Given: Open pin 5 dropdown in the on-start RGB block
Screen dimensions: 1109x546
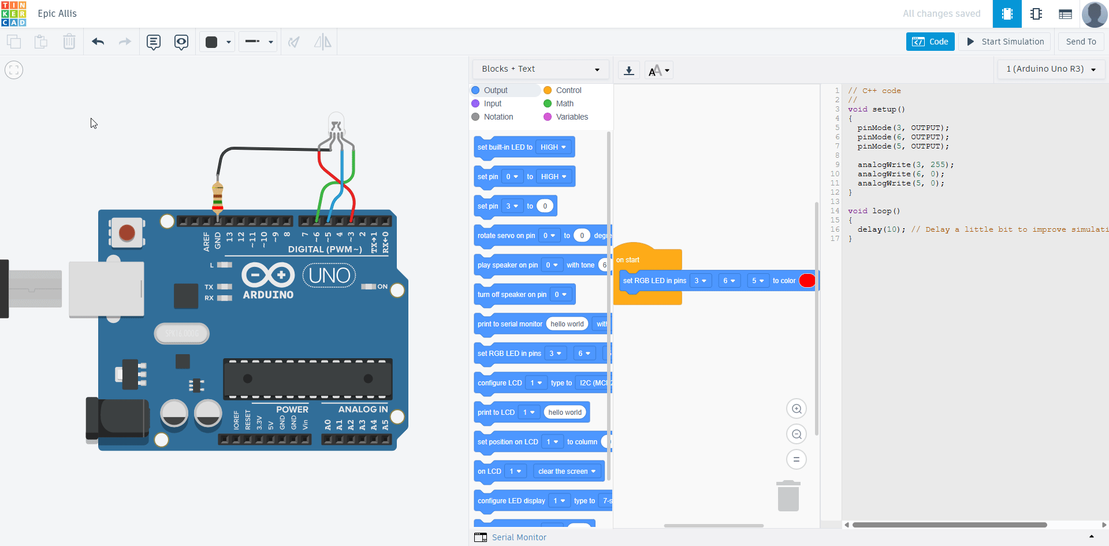Looking at the screenshot, I should 758,281.
